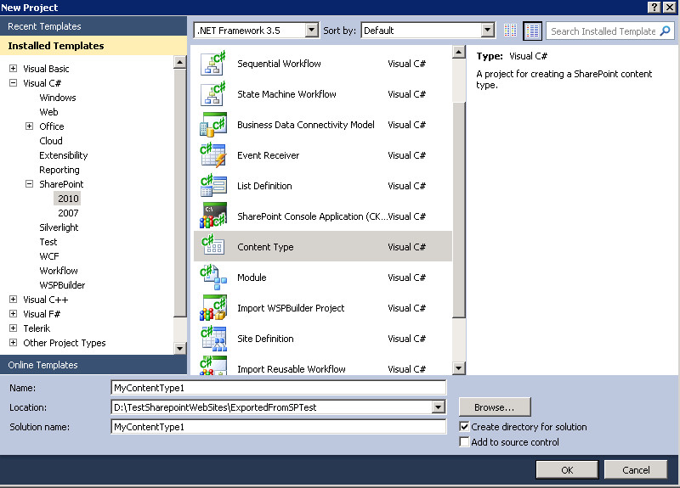Expand the Visual F# node
Image resolution: width=680 pixels, height=488 pixels.
(14, 313)
